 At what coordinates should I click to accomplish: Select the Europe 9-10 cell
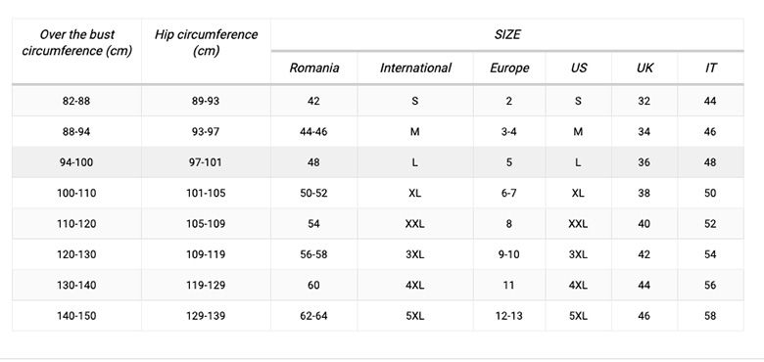pos(508,254)
